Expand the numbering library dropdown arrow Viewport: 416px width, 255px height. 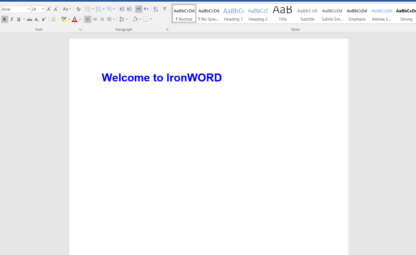pos(104,9)
